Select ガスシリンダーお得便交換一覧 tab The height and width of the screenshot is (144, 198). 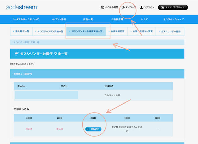[x=86, y=31]
